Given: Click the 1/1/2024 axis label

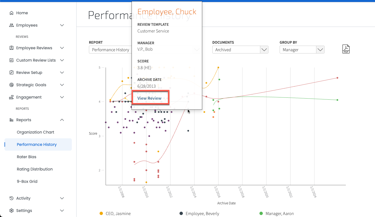Looking at the screenshot, I should tap(313, 192).
